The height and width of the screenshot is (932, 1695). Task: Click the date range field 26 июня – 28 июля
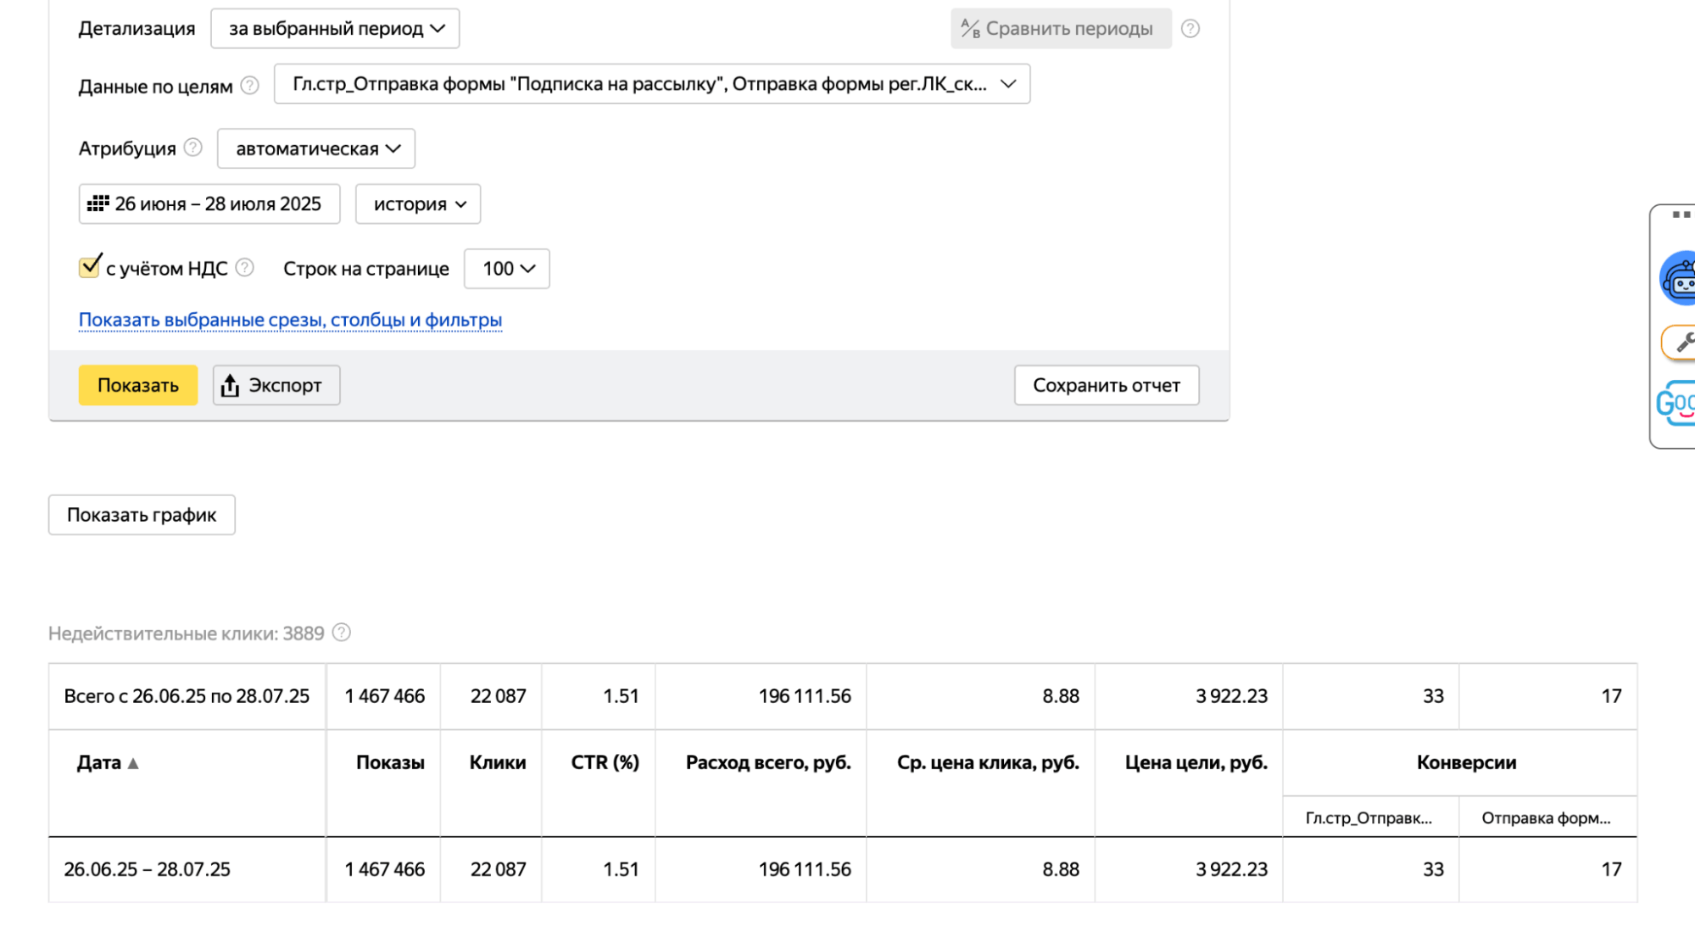pyautogui.click(x=209, y=204)
